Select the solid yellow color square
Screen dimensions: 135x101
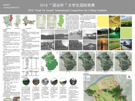click(103, 21)
